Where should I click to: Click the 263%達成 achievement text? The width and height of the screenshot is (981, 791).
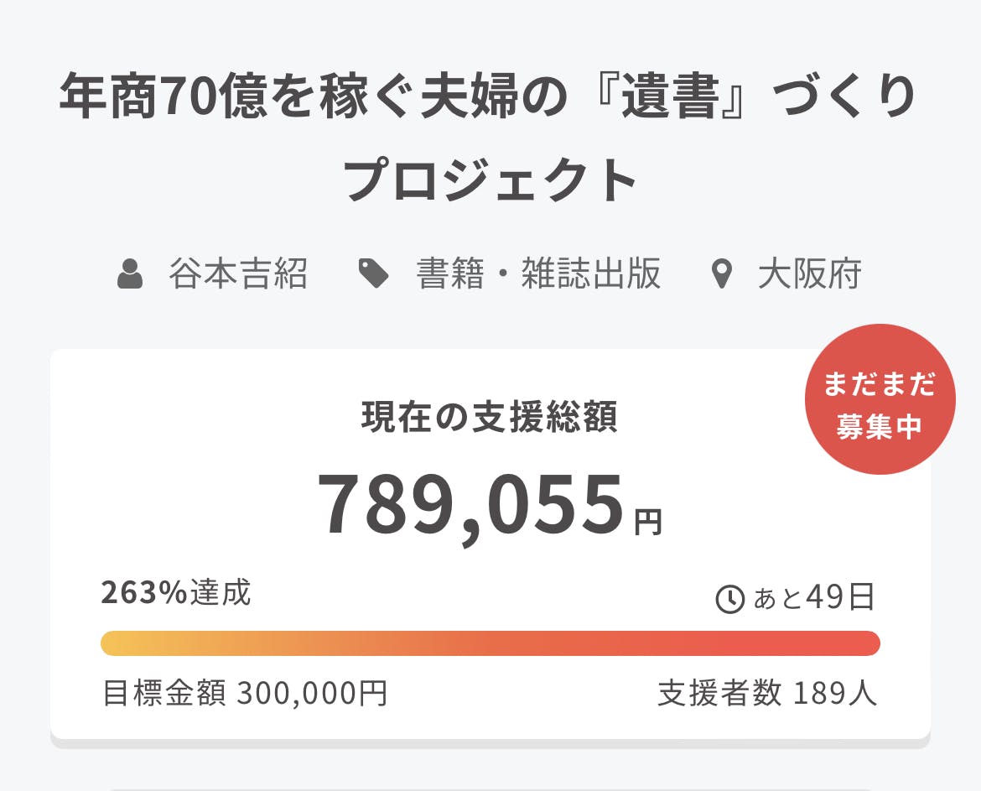click(176, 593)
